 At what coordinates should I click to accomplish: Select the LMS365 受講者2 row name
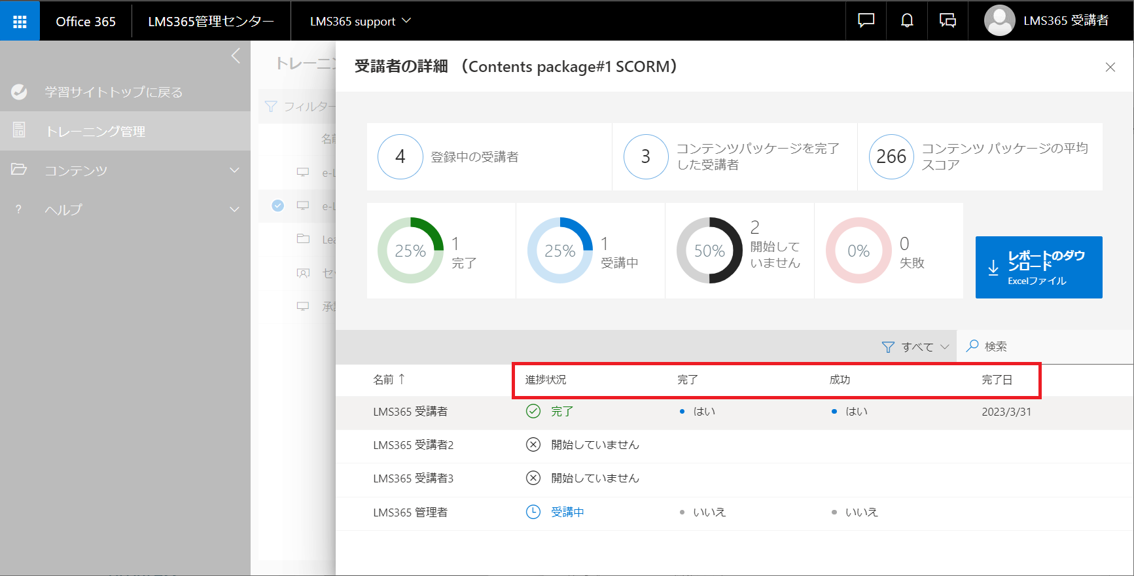click(414, 444)
